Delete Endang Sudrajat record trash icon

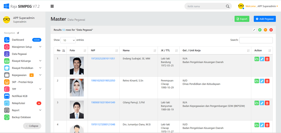(x=267, y=59)
